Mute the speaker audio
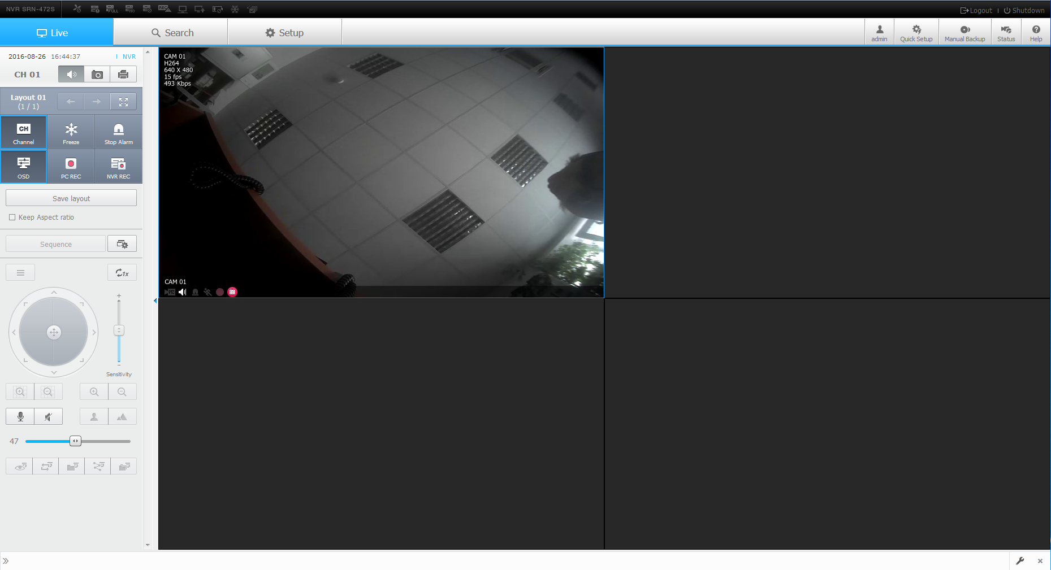The height and width of the screenshot is (570, 1051). 48,416
